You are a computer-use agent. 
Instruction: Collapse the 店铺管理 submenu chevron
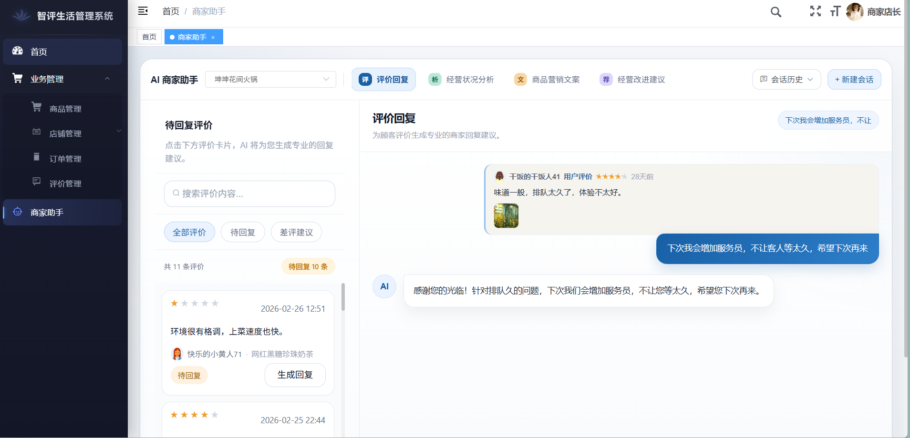click(x=119, y=131)
